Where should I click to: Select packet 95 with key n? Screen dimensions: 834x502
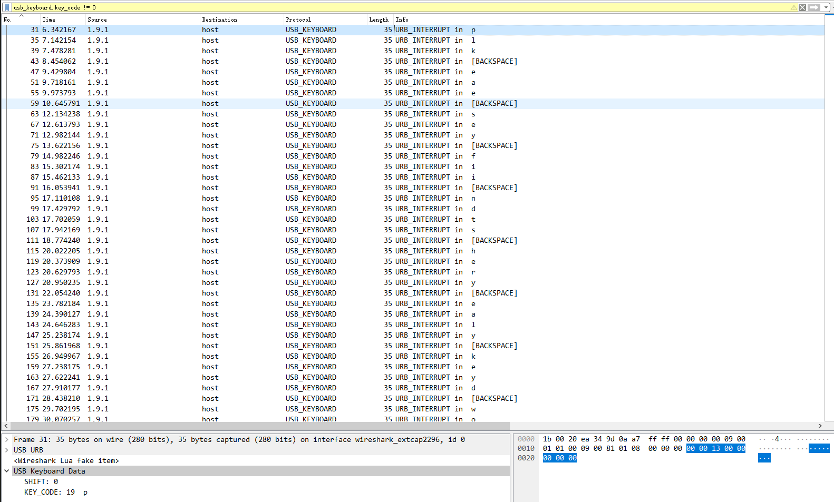coord(413,198)
